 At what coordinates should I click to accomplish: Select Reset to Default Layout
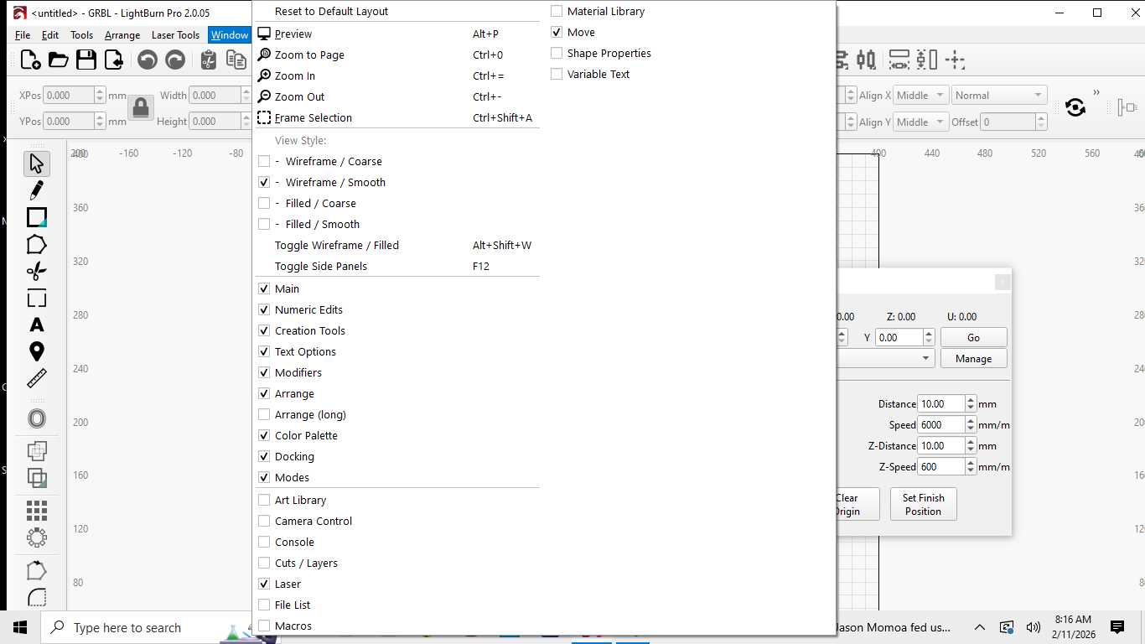point(331,12)
